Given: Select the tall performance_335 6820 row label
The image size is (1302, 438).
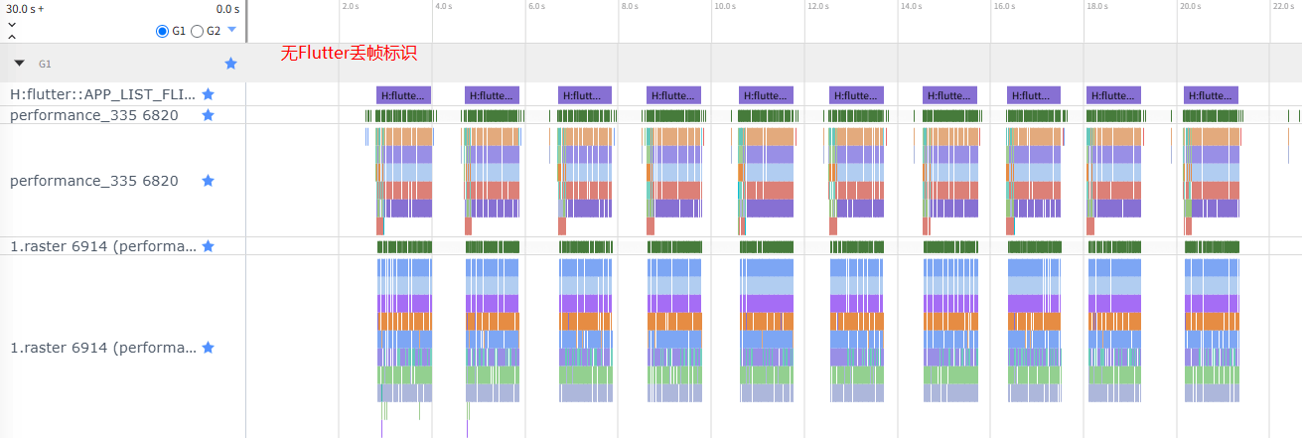Looking at the screenshot, I should (x=94, y=181).
